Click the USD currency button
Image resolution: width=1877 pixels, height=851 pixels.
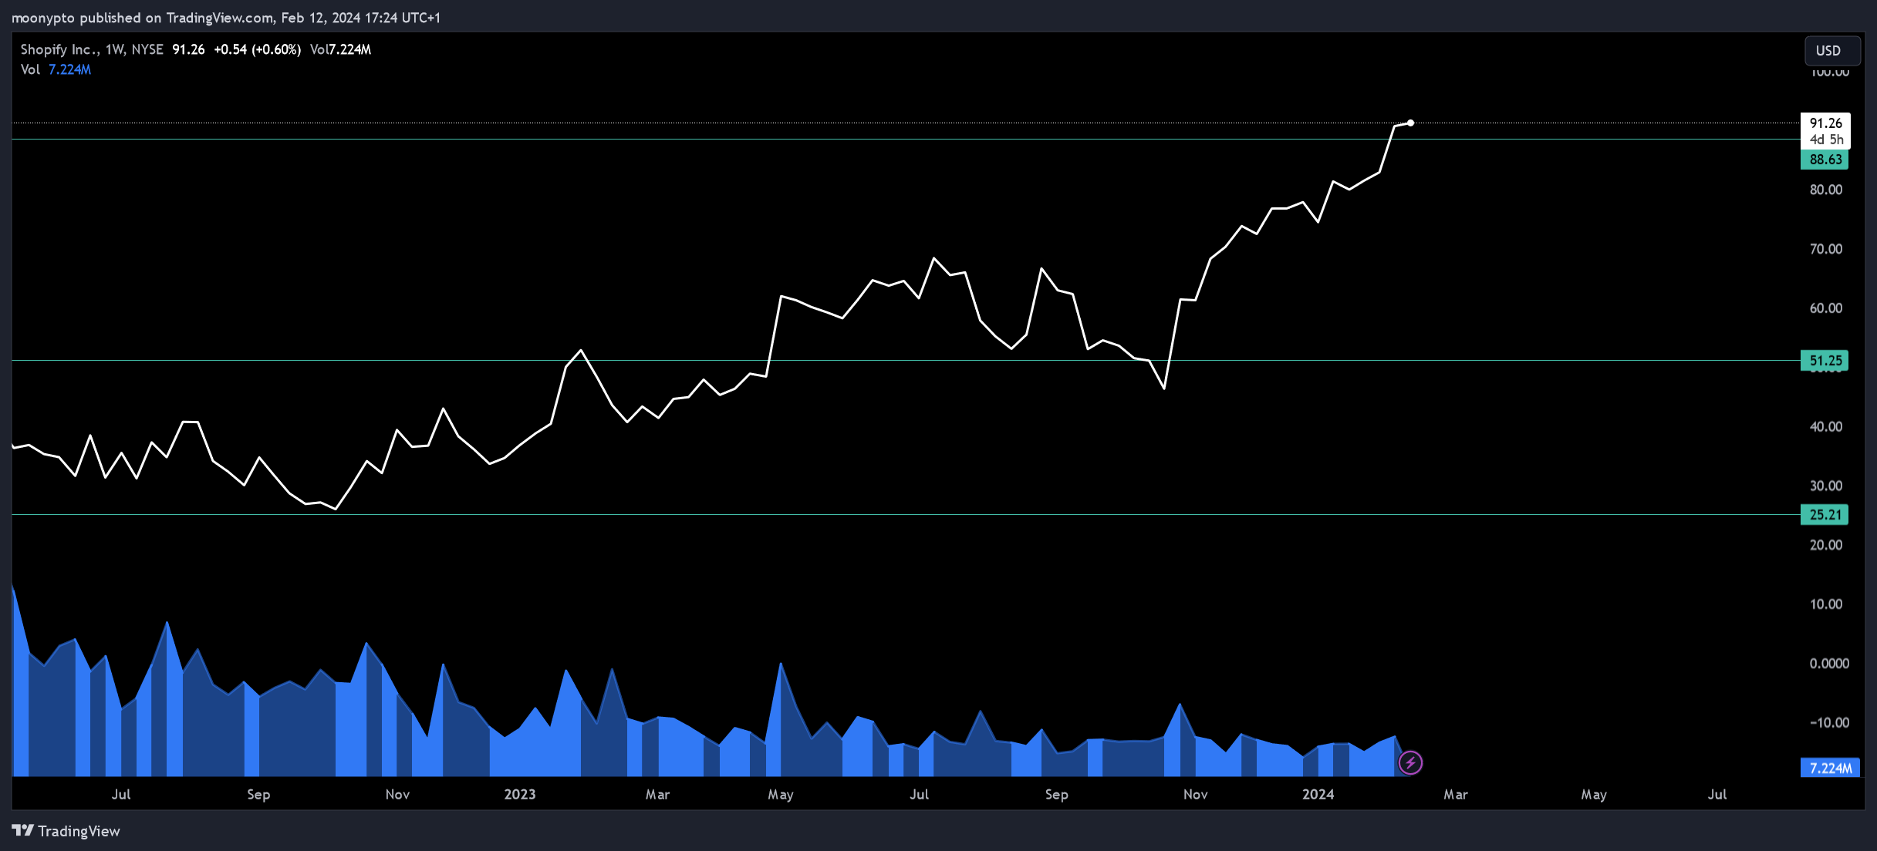[x=1831, y=50]
